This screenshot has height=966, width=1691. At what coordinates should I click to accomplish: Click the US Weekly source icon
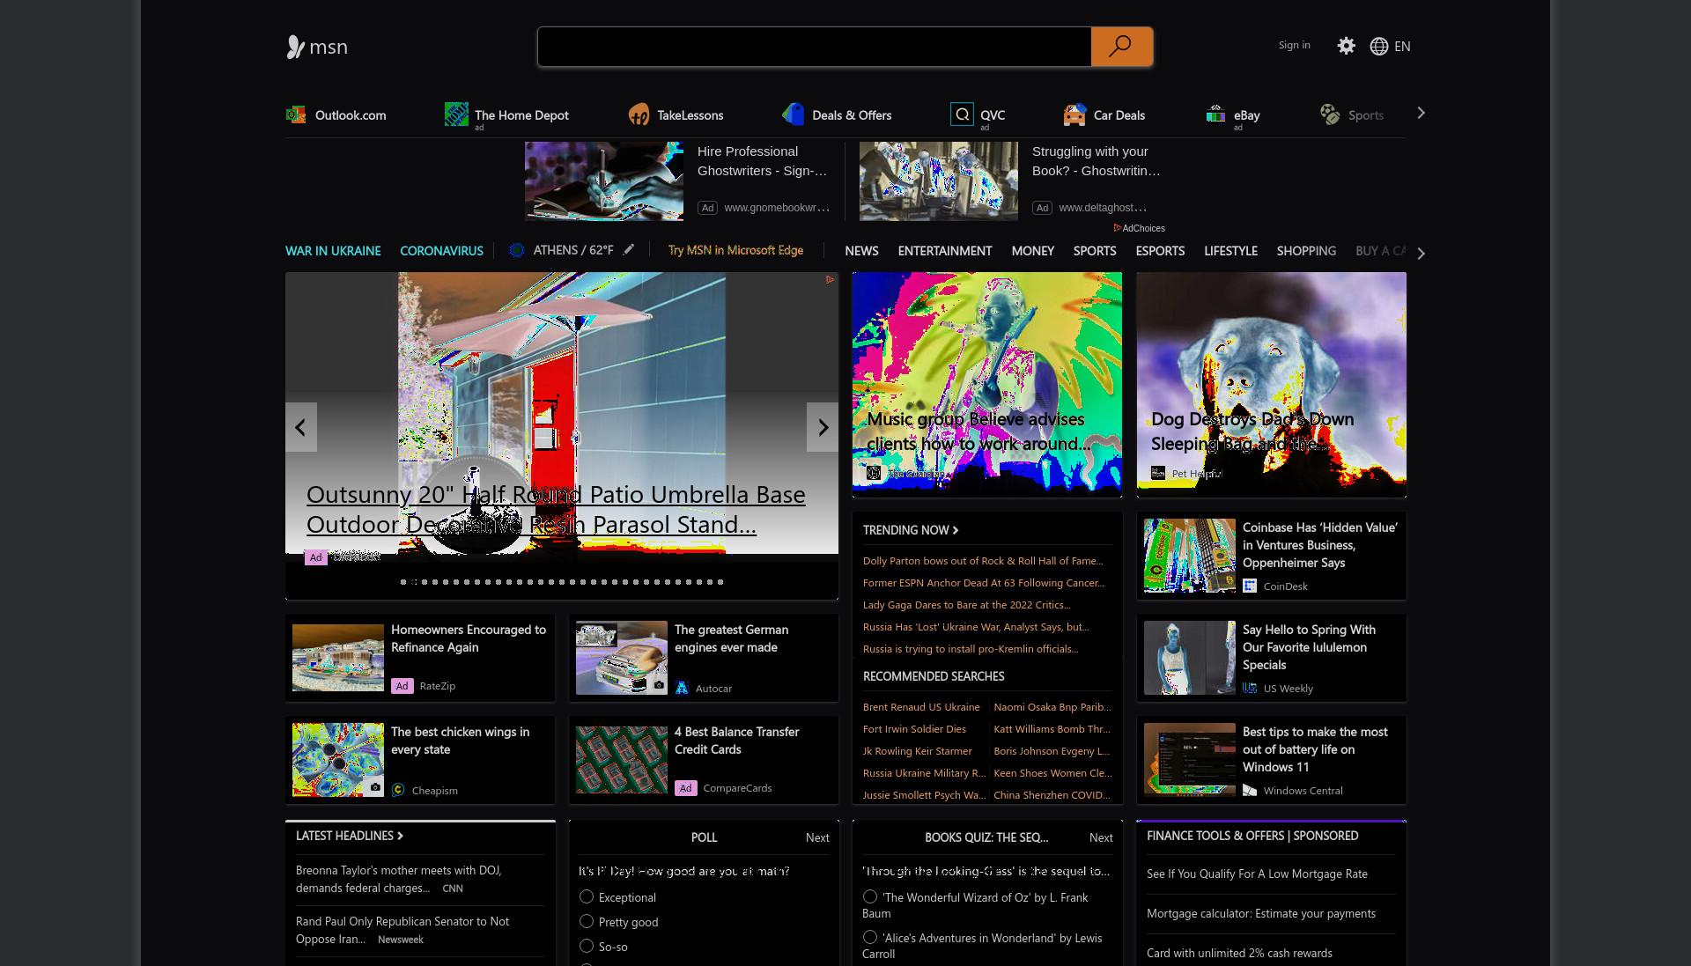tap(1250, 688)
